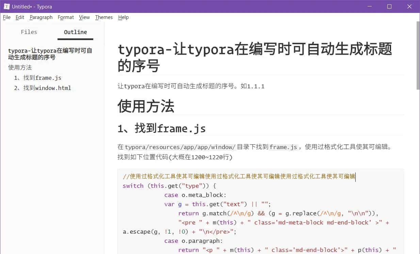Screen dimensions: 420x254
Task: Open the Help menu
Action: 123,17
